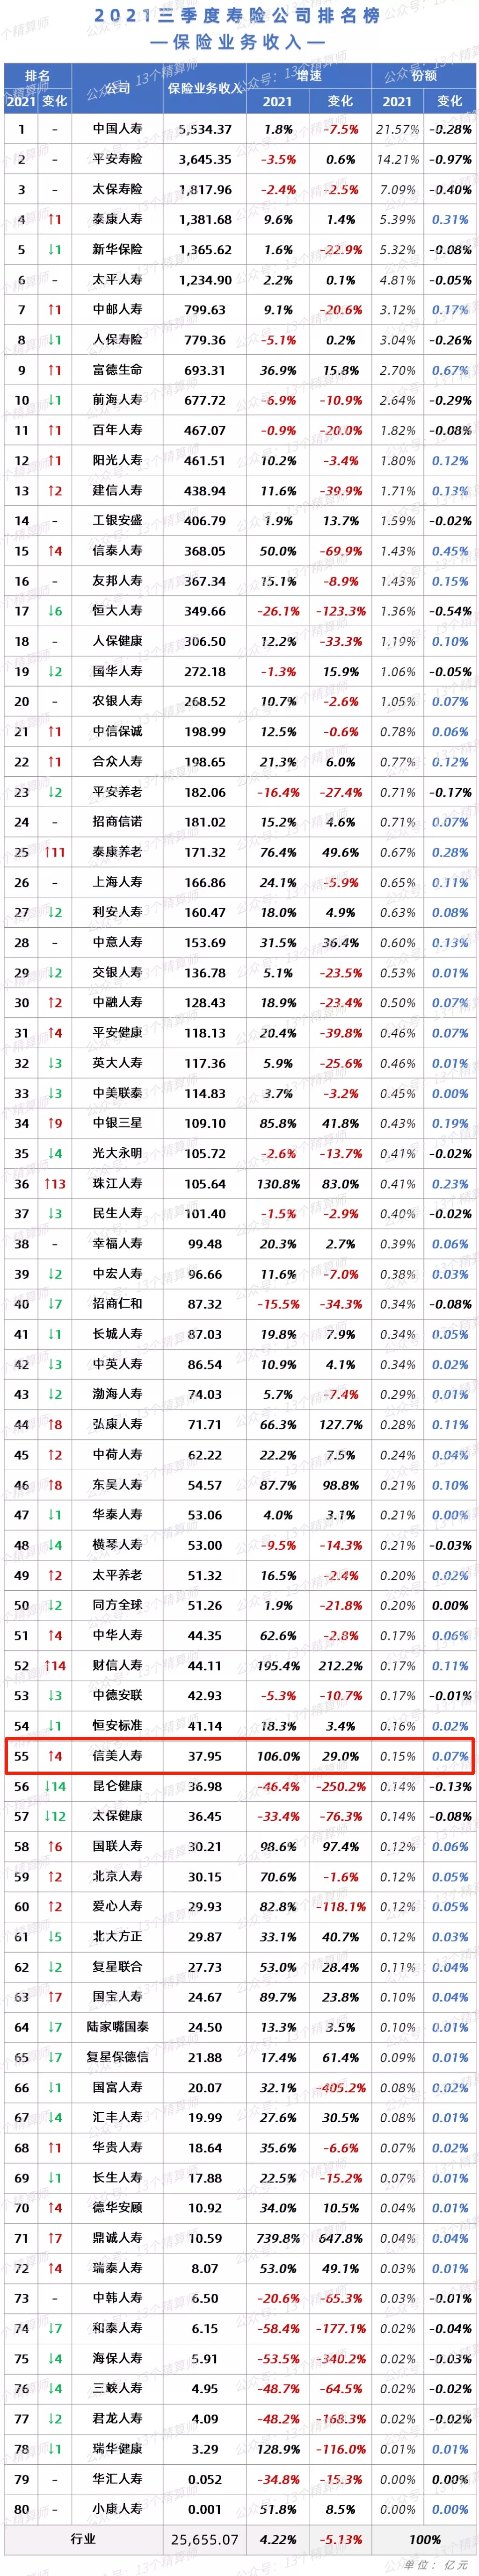This screenshot has width=479, height=2576.
Task: Select company name 财信人寿
Action: pyautogui.click(x=117, y=1665)
